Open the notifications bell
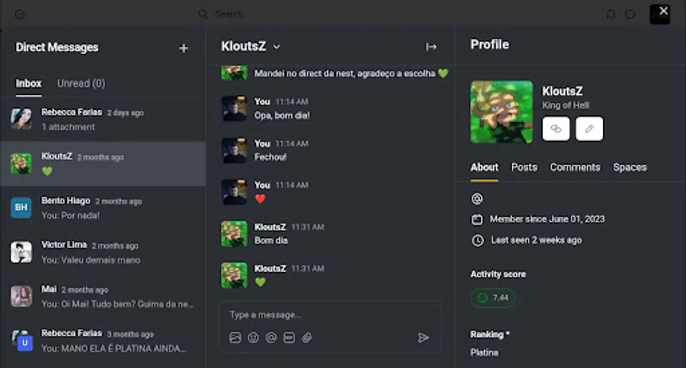686x368 pixels. click(611, 15)
